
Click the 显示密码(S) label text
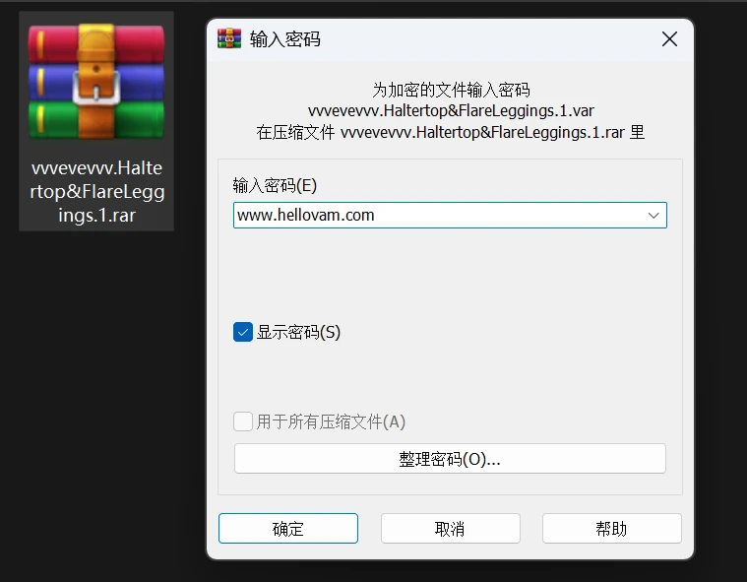click(x=298, y=332)
